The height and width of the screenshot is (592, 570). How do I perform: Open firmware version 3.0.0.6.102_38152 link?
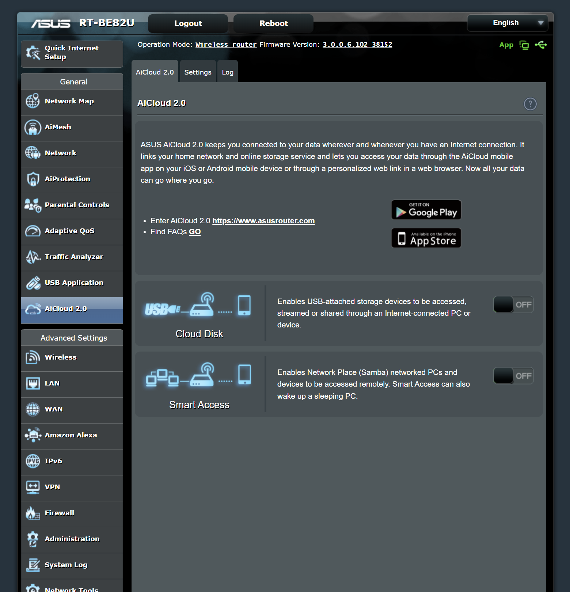pos(357,45)
